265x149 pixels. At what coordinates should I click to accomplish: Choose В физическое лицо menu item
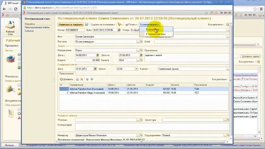(157, 34)
